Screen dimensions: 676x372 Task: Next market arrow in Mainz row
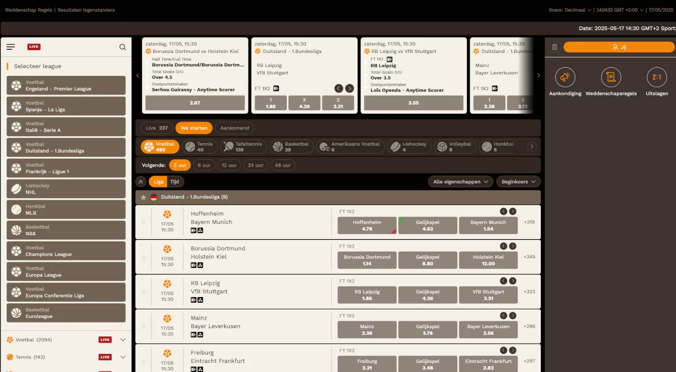pyautogui.click(x=513, y=316)
